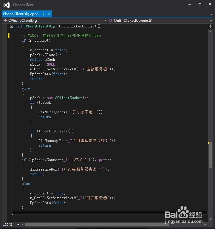Viewport: 215px width, 229px height.
Task: Close the PhoneClientDlg.cpp tab
Action: (49, 14)
